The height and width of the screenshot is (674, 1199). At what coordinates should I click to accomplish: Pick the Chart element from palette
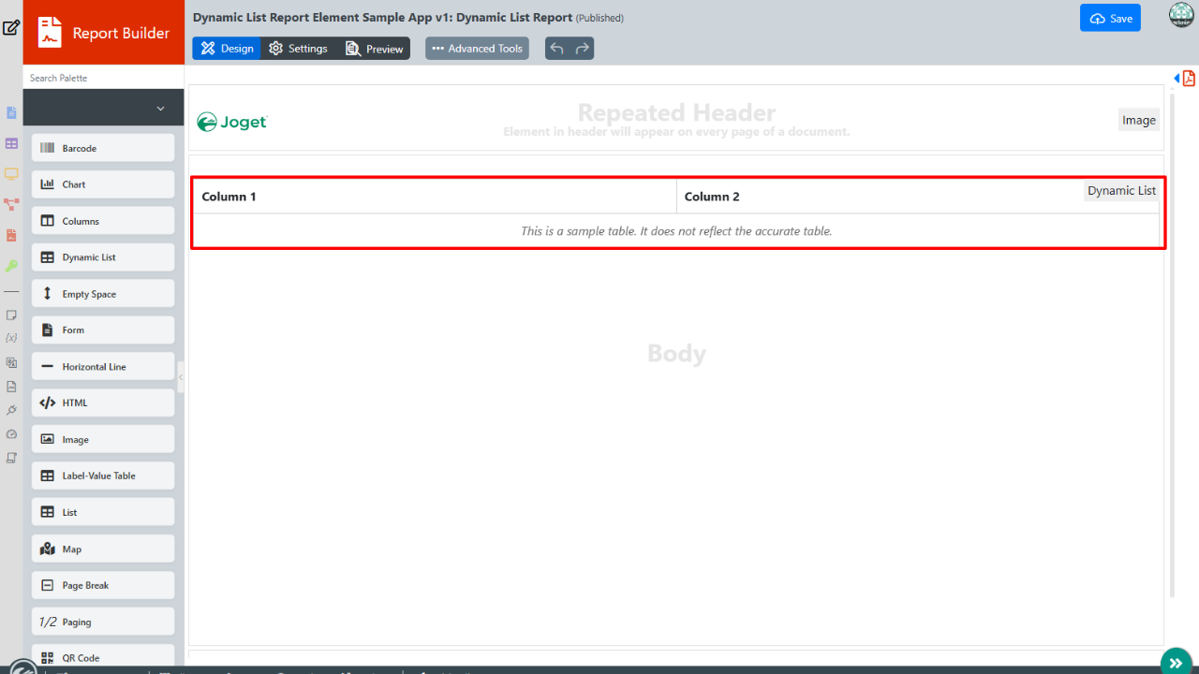tap(103, 184)
